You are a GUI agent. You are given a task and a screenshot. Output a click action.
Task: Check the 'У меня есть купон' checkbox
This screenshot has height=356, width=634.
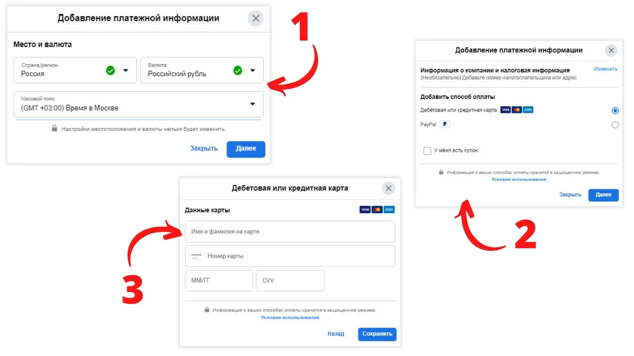(x=427, y=151)
